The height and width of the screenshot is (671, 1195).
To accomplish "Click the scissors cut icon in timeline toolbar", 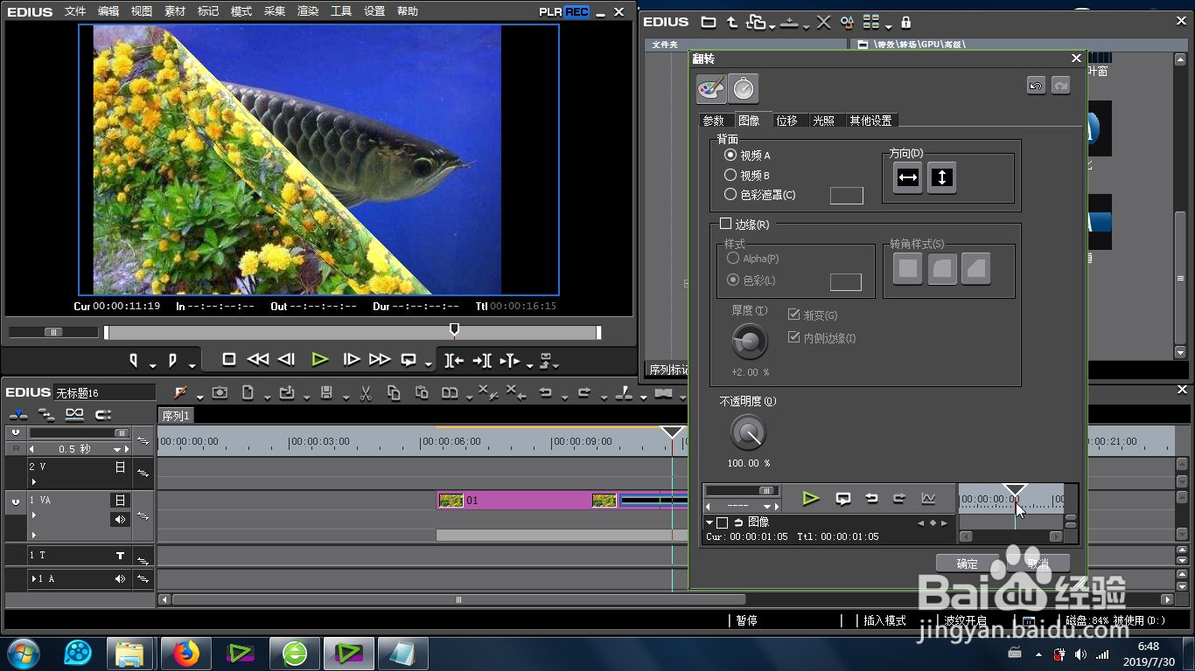I will click(367, 393).
